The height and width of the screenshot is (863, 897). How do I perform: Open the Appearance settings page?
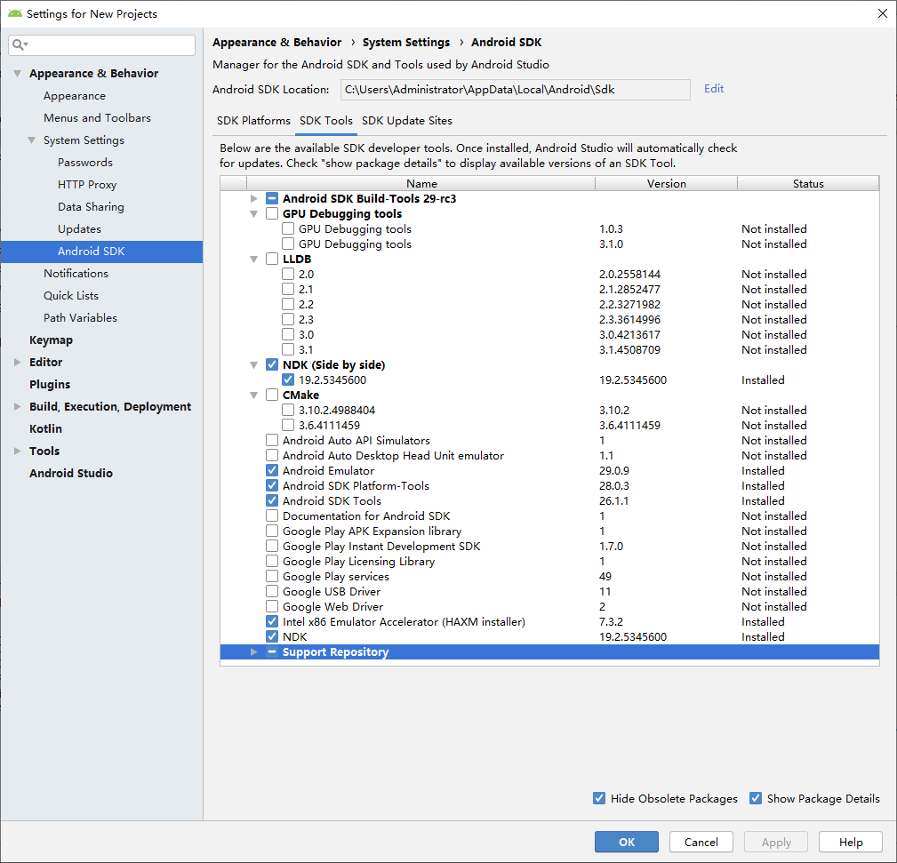75,95
